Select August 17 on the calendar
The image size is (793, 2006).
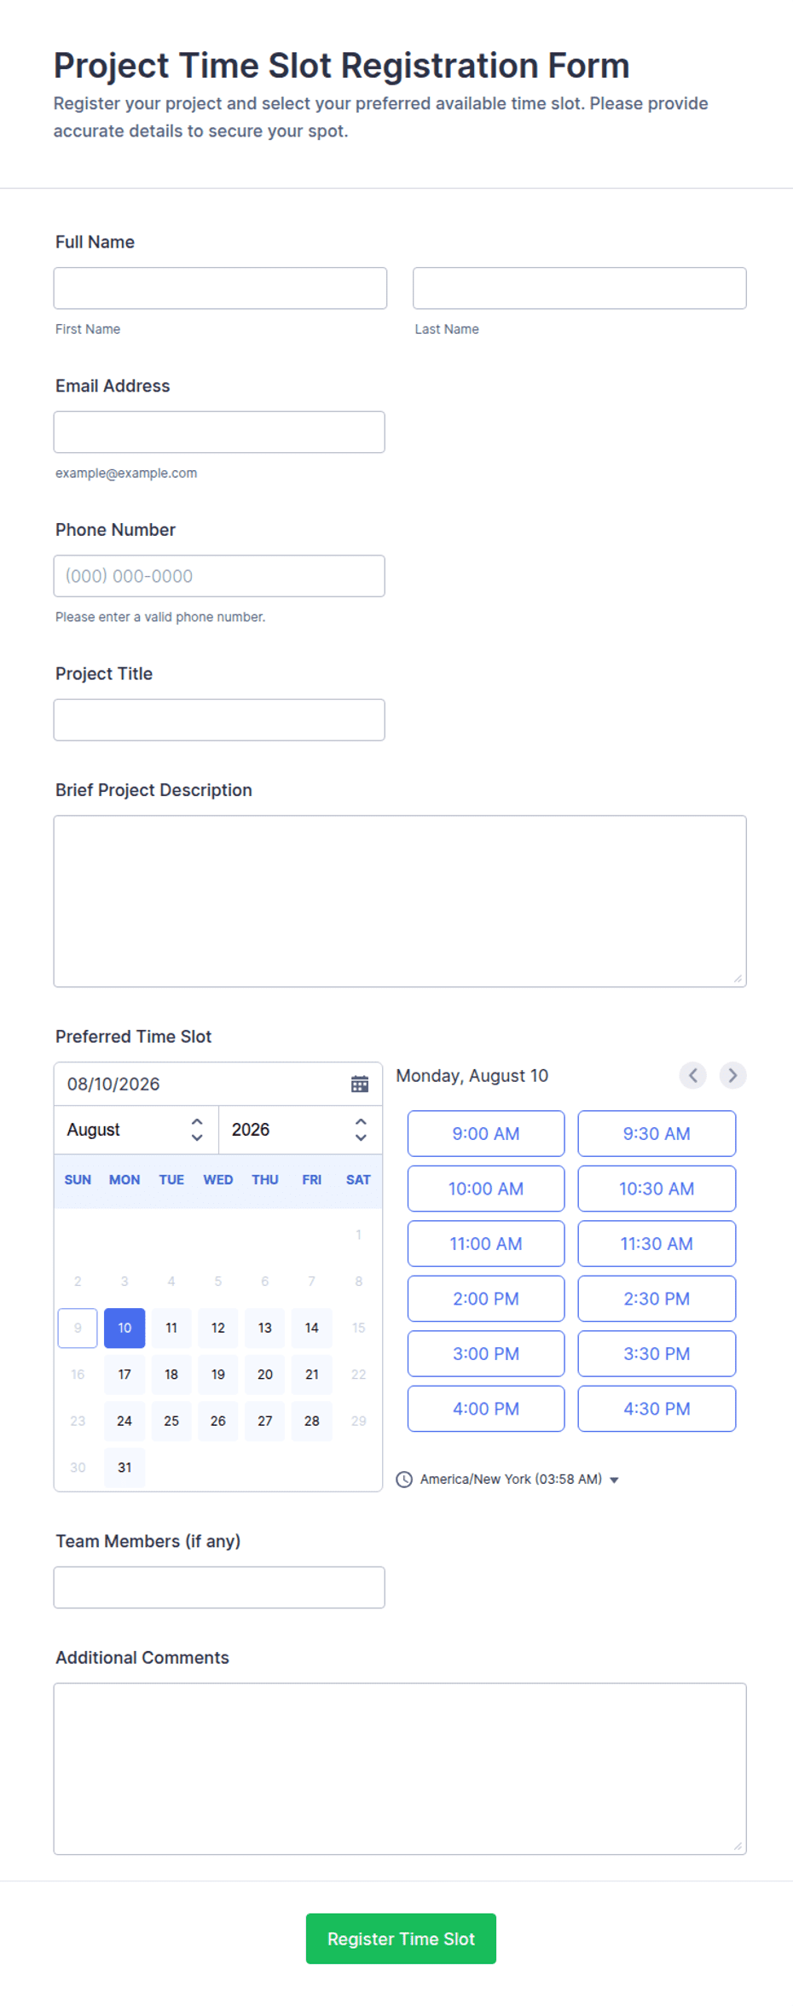point(124,1375)
